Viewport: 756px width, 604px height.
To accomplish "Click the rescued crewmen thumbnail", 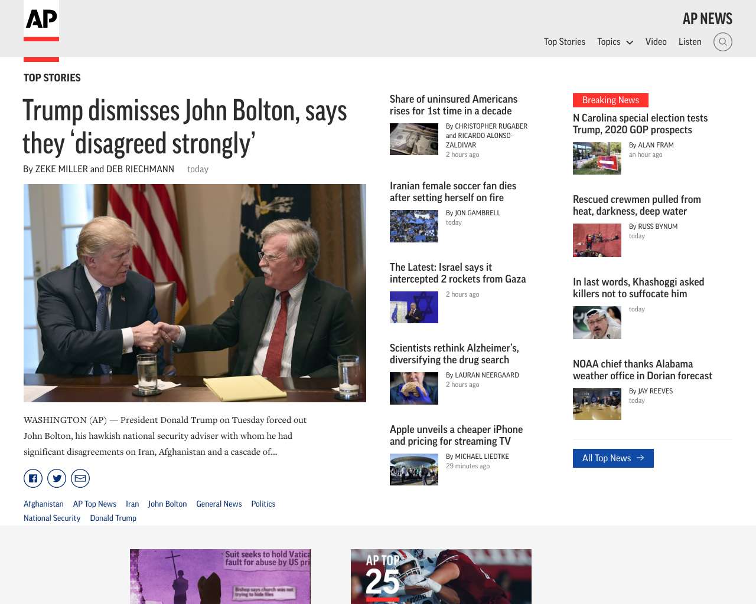I will click(597, 239).
